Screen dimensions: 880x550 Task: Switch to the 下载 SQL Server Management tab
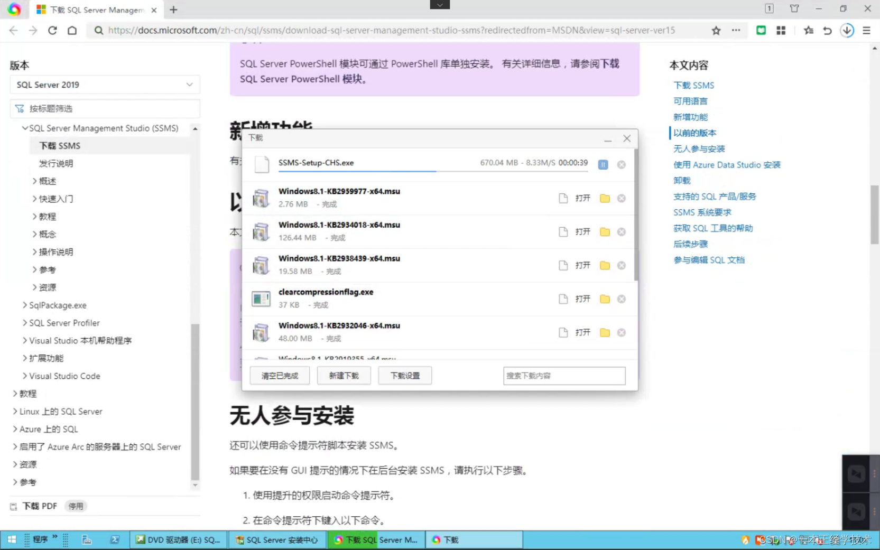pyautogui.click(x=95, y=10)
